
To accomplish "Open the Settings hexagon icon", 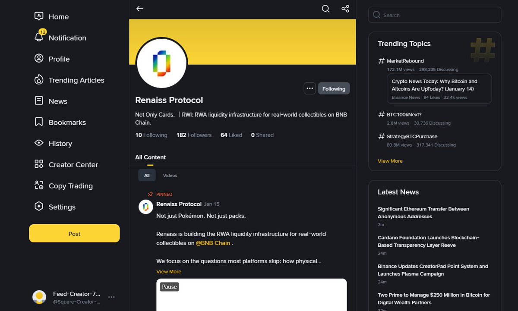I will click(39, 207).
